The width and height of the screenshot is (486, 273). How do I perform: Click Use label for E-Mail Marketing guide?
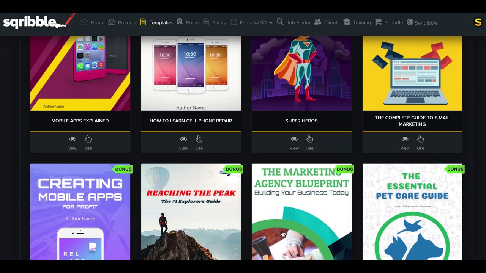(x=420, y=148)
